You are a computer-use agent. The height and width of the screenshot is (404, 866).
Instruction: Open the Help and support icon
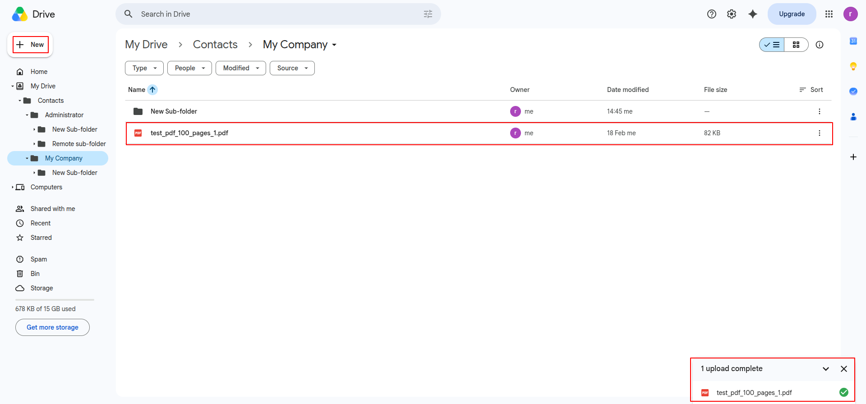point(712,14)
